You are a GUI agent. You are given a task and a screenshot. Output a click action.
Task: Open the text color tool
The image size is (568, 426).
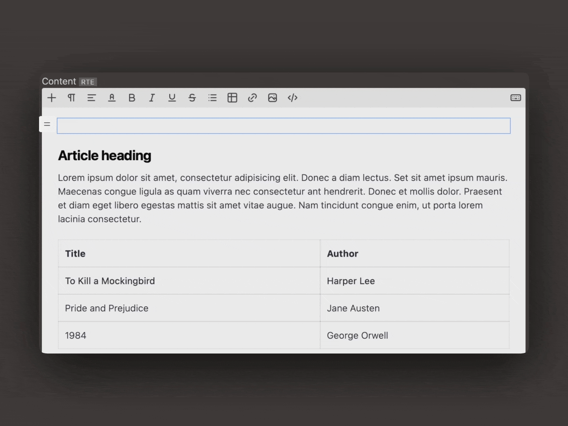point(112,98)
